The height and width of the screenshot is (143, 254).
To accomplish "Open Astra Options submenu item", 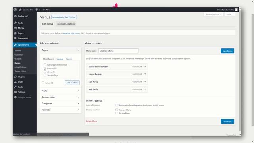I will point(20,67).
